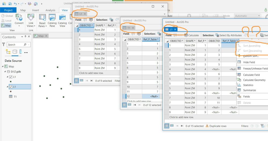Select the T1 standalone table in Contents
Viewport: 268px width, 141px height.
tap(15, 97)
